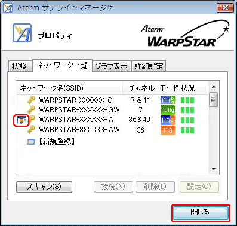Select the WARPSTAR-XXXXXX-G network row
237x226 pixels.
click(112, 100)
